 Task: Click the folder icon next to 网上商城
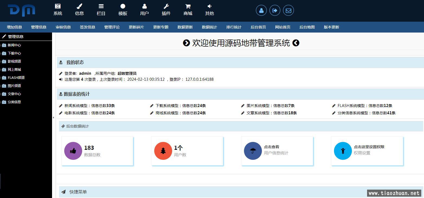(4, 70)
